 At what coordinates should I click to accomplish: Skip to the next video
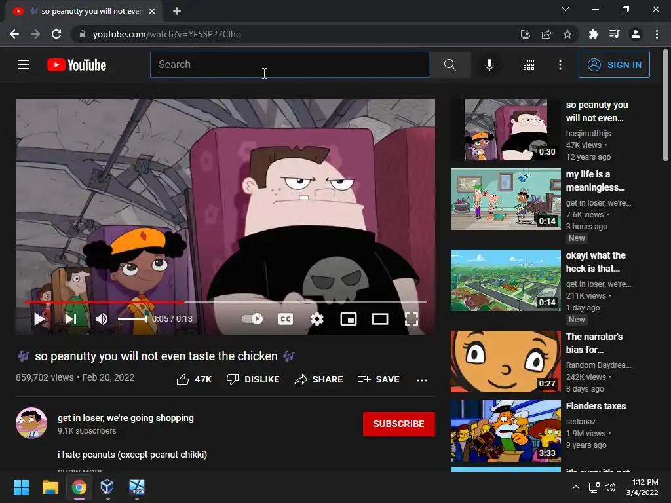[71, 319]
